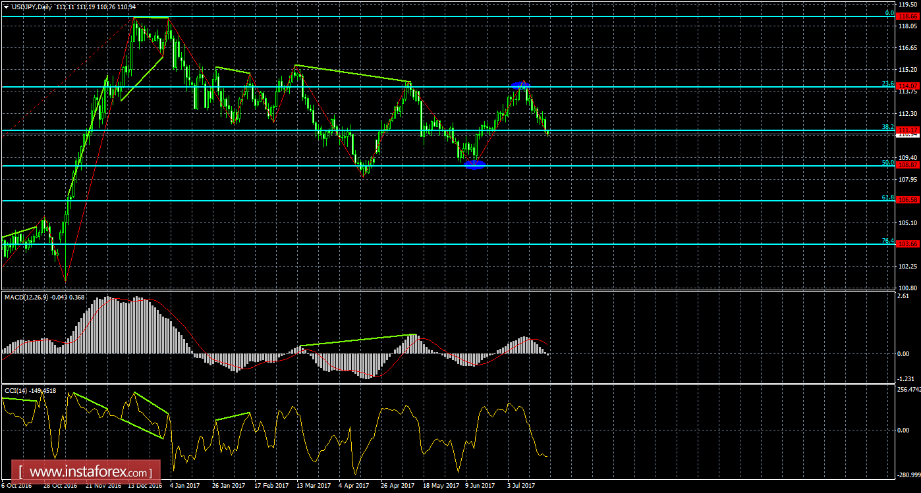Click the 3 Jul 2017 date label
The width and height of the screenshot is (921, 493).
tap(522, 486)
